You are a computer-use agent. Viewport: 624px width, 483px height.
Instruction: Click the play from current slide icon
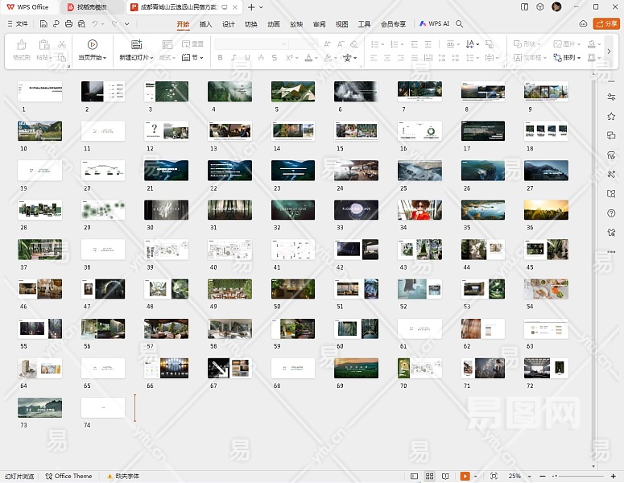[92, 45]
